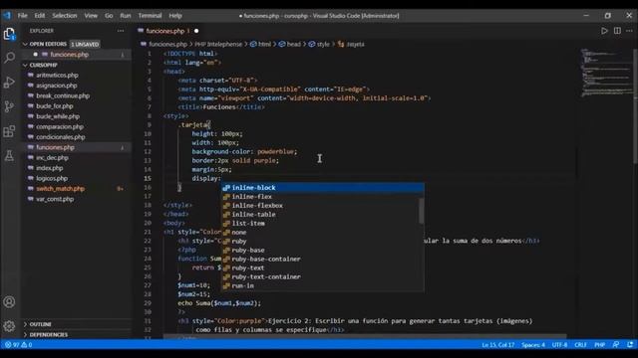Screen dimensions: 638x358
Task: Open var_const.php in the explorer
Action: pos(77,199)
